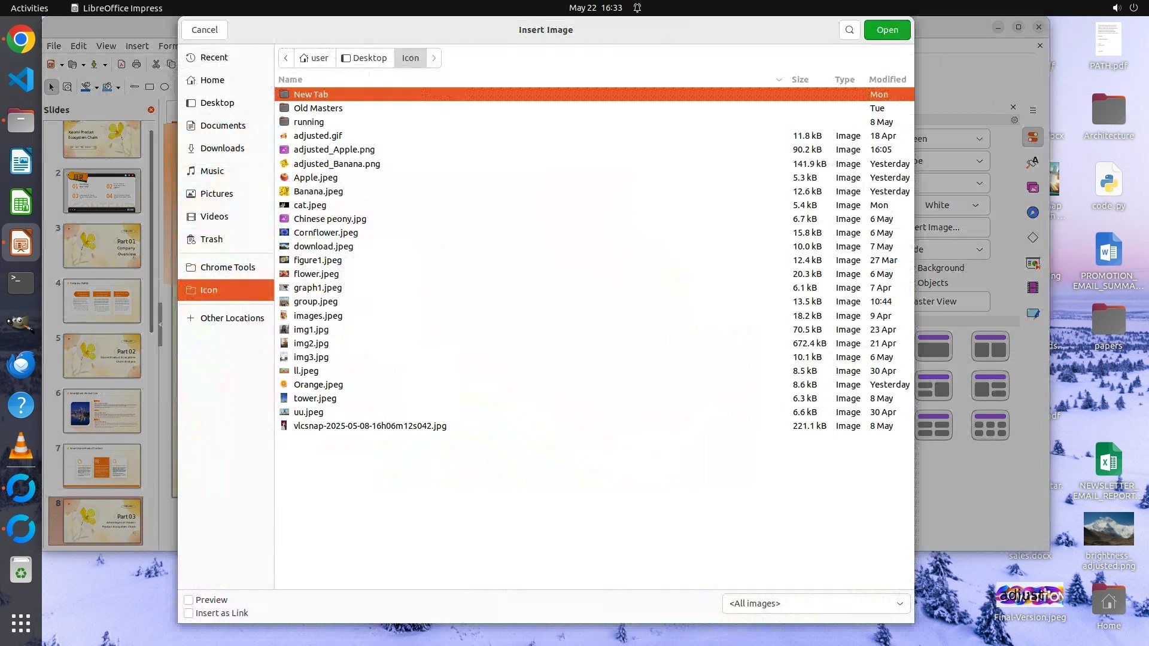The image size is (1149, 646).
Task: Click the back arrow in path bar
Action: click(286, 58)
